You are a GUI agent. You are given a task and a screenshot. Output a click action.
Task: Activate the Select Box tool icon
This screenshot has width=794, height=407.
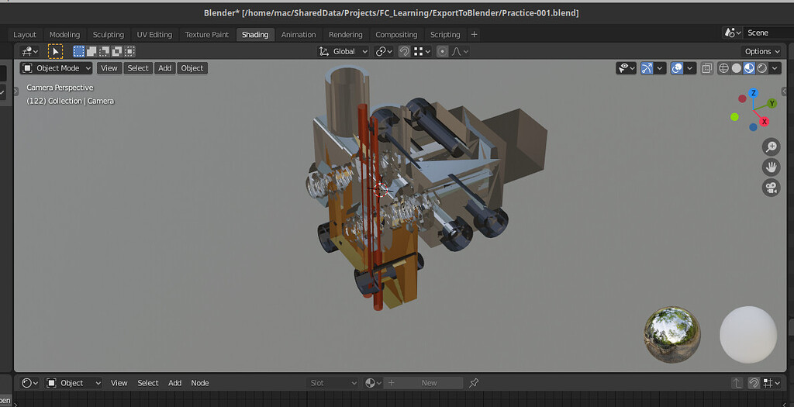tap(55, 51)
